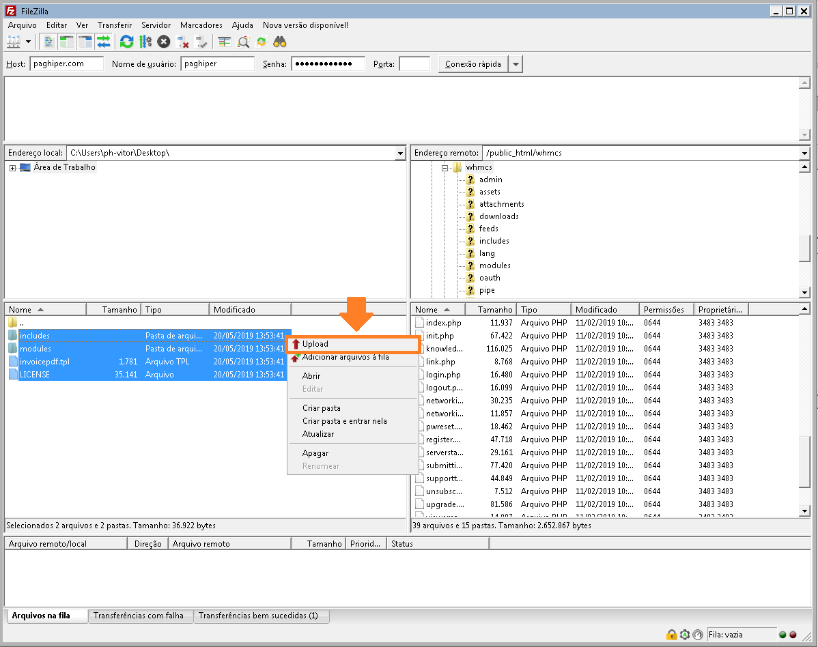This screenshot has width=818, height=647.
Task: Select Abrir from the context menu
Action: click(x=353, y=376)
